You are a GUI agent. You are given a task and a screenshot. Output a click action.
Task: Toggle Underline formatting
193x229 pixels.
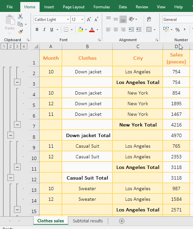52,30
